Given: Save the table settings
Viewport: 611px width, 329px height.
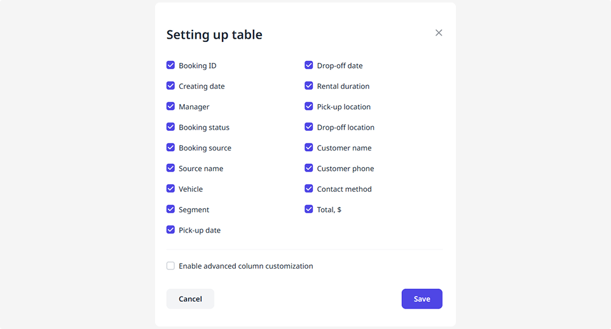Looking at the screenshot, I should 422,299.
